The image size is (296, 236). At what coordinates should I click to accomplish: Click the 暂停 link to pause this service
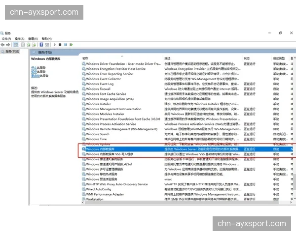point(34,72)
